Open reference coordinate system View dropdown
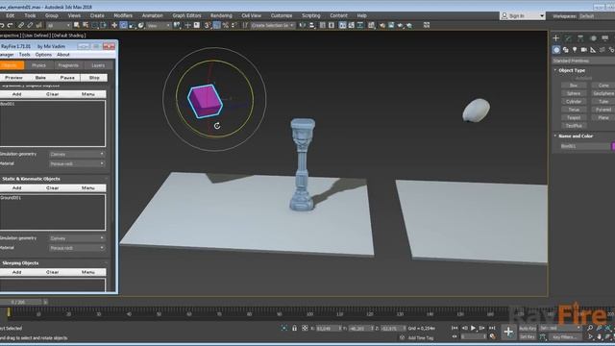Screen dimensions: 615x346 click(159, 25)
